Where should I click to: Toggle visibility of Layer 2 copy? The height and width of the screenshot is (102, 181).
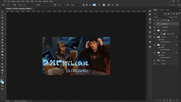pyautogui.click(x=154, y=34)
